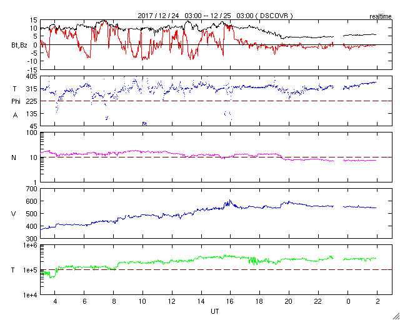
Task: Click the "100" density axis value
Action: pos(32,132)
